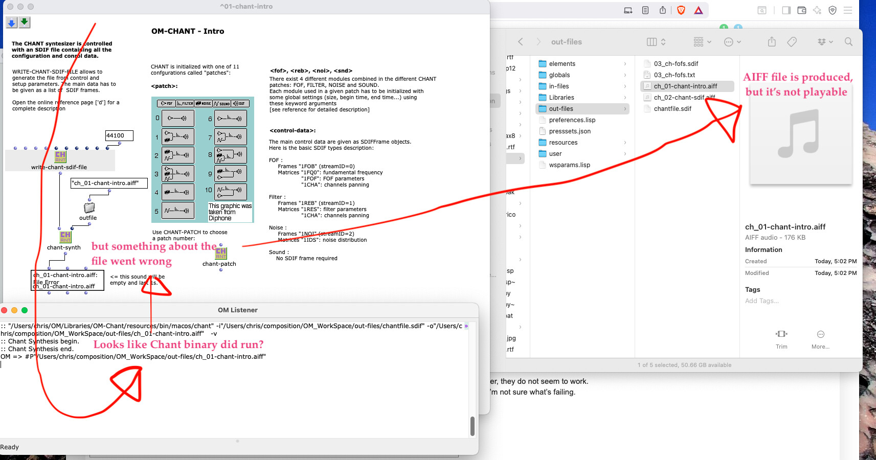Select the chant-patch box icon

pyautogui.click(x=221, y=254)
